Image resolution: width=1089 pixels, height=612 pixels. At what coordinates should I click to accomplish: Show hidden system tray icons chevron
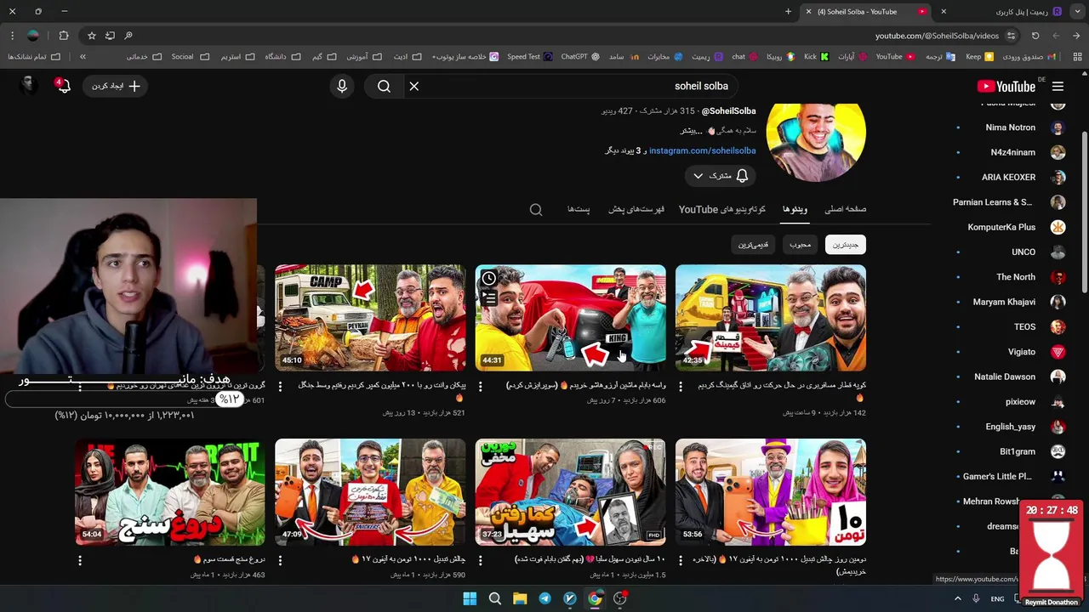click(957, 598)
